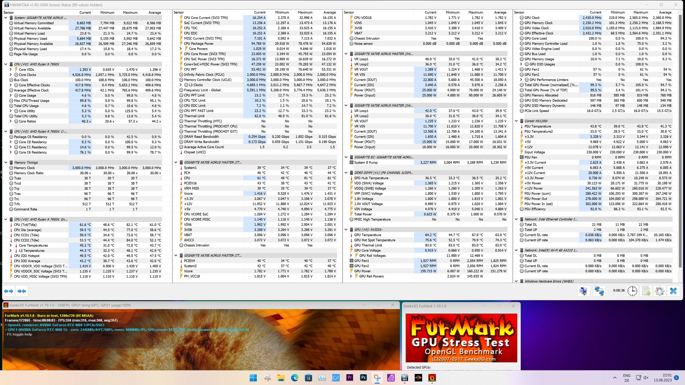Image resolution: width=685 pixels, height=385 pixels.
Task: Close sensors with the blue X icon
Action: (x=673, y=291)
